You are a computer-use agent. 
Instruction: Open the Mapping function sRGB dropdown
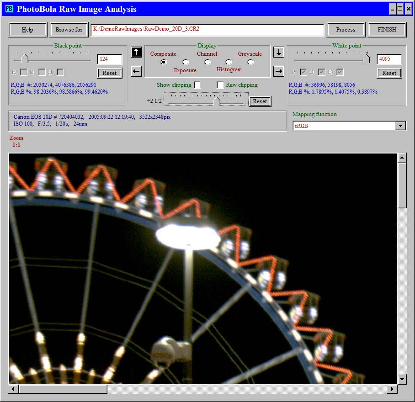(400, 126)
